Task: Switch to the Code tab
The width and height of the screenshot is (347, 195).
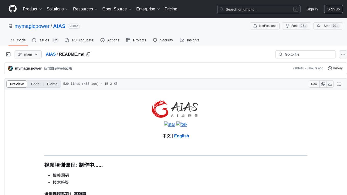Action: 18,40
